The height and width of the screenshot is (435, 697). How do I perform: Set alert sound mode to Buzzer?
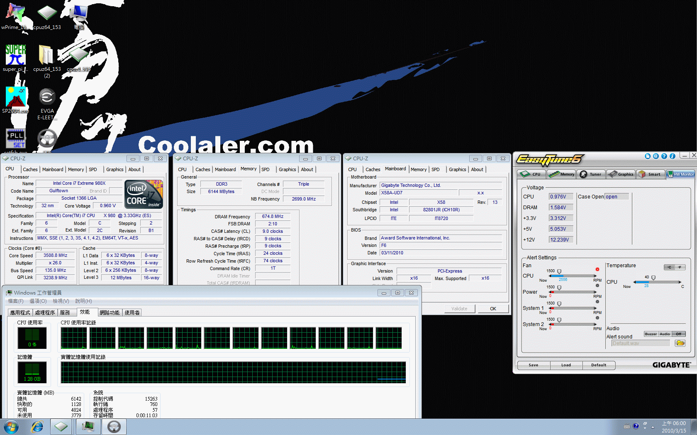(x=651, y=334)
